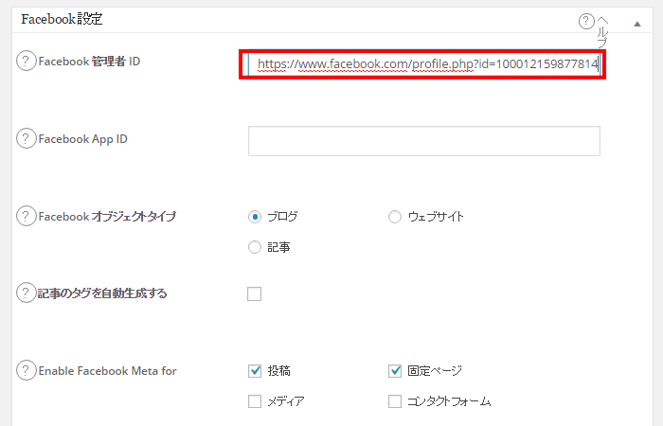Enable 記事のタグを自動生成する checkbox
The image size is (663, 426).
click(x=254, y=293)
